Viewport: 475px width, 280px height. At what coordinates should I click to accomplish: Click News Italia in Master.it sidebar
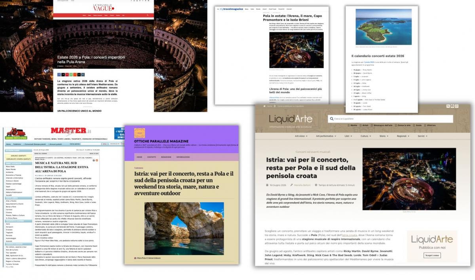[x=10, y=167]
